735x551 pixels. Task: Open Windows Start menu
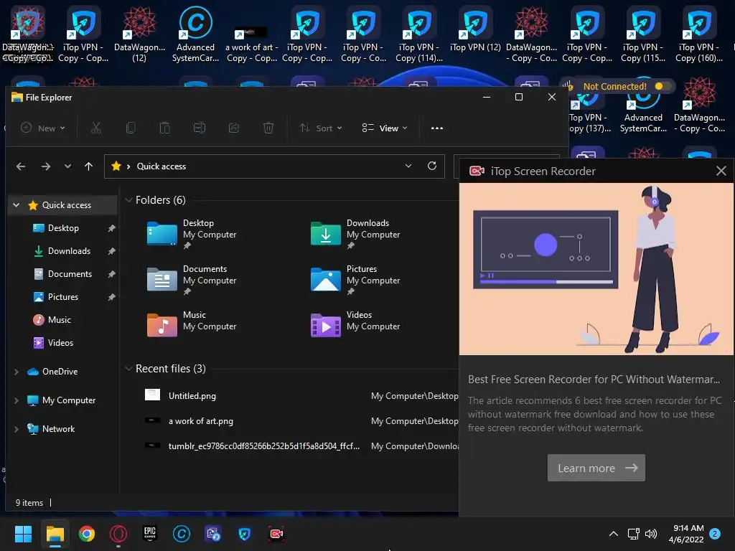tap(23, 534)
